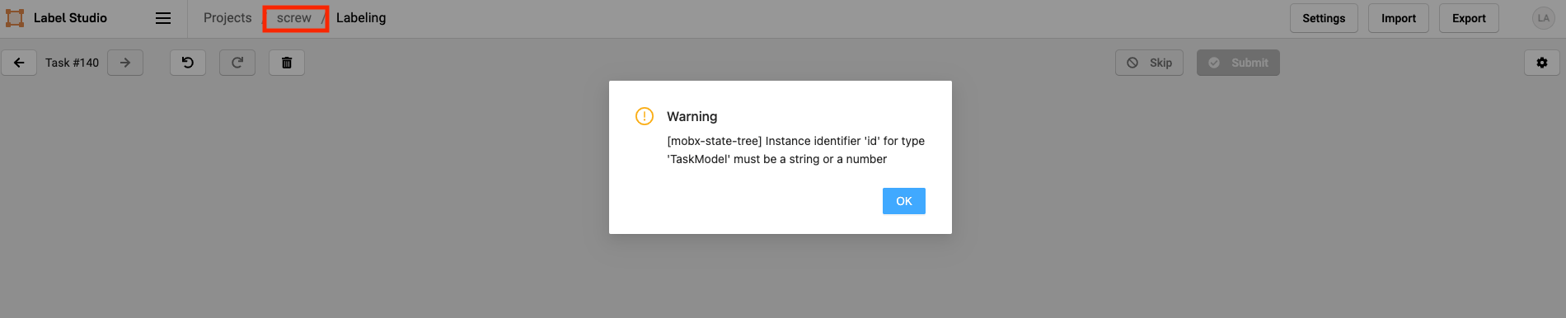1566x318 pixels.
Task: Open project Settings
Action: (1324, 18)
